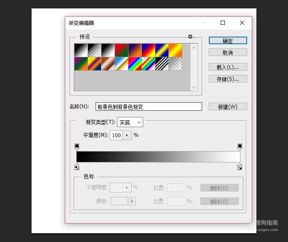
Task: Click 新建(W) to create new gradient
Action: (x=228, y=106)
